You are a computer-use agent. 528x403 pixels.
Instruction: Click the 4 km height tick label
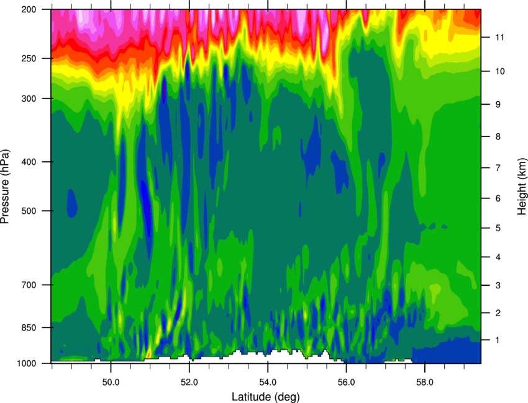pos(498,257)
